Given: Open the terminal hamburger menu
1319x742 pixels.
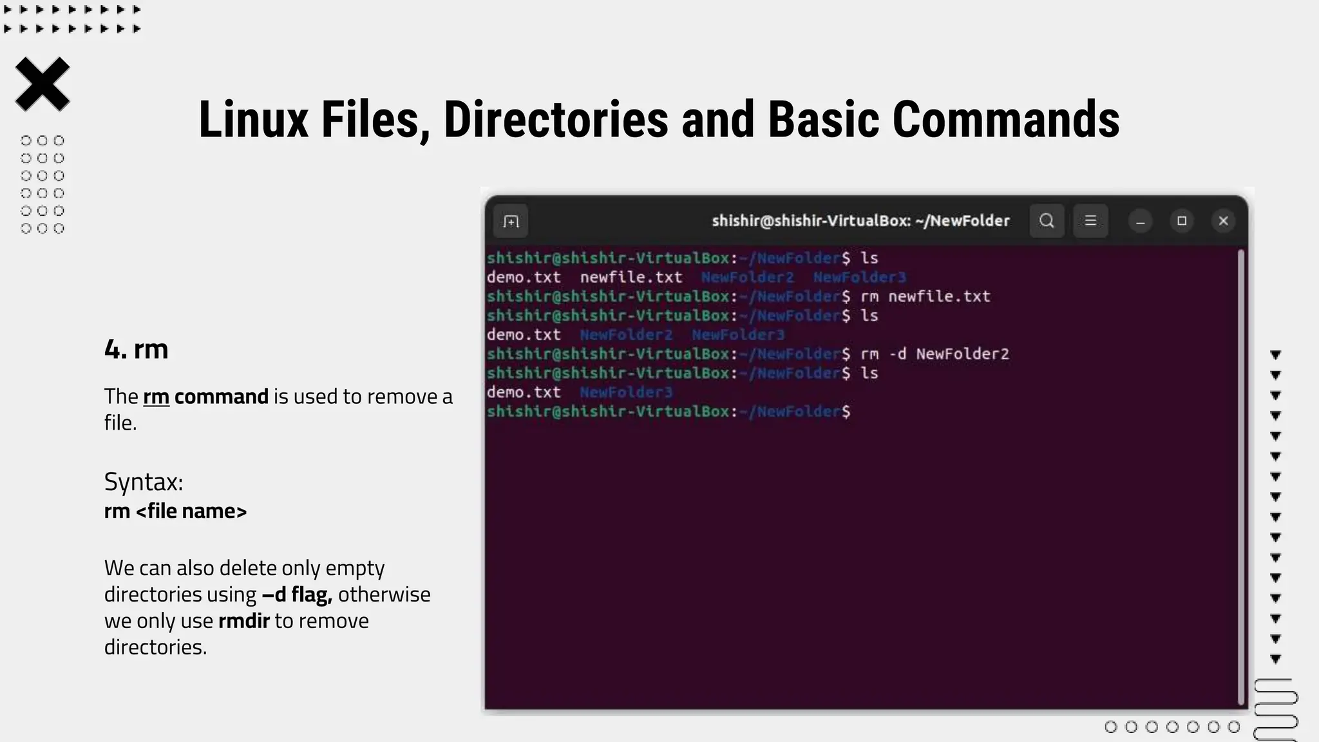Looking at the screenshot, I should point(1090,221).
